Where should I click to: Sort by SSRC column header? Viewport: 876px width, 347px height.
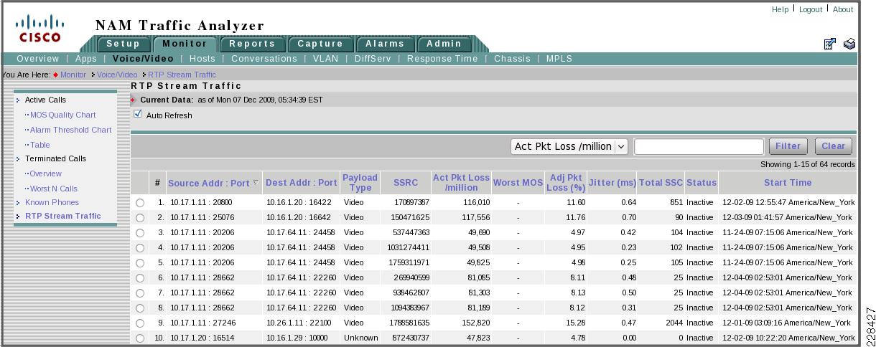tap(404, 183)
